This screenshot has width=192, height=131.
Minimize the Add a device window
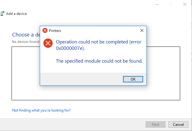157,5
